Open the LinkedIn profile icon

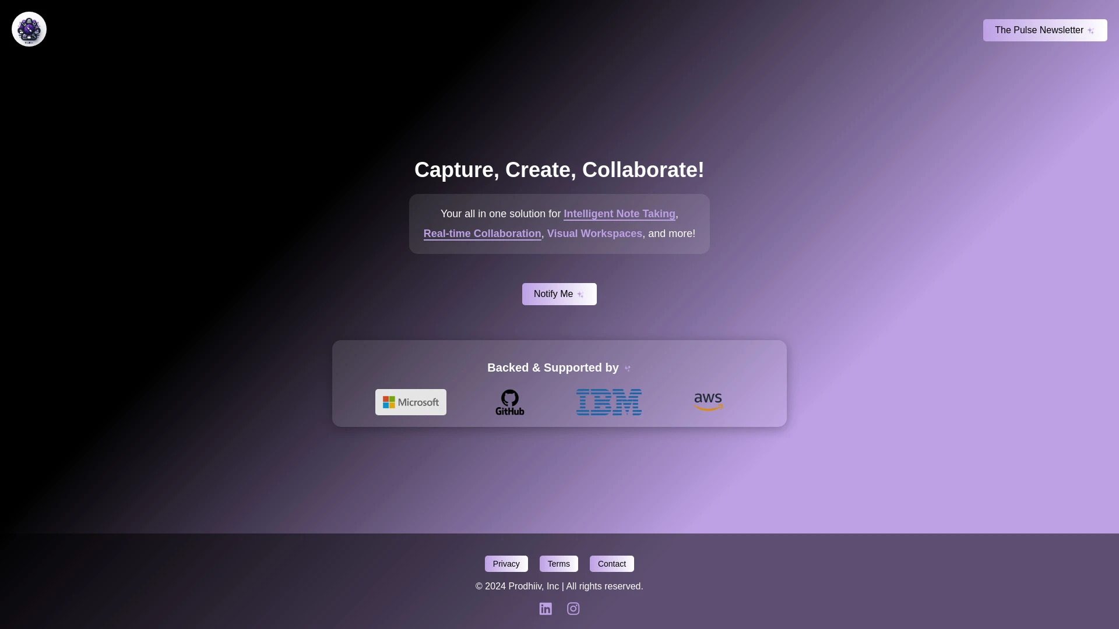545,608
